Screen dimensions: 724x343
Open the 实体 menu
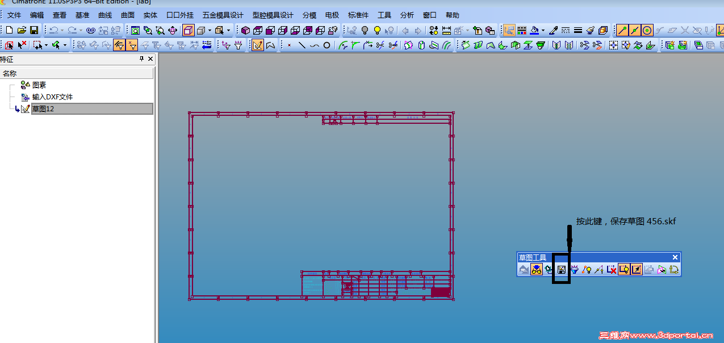click(150, 15)
